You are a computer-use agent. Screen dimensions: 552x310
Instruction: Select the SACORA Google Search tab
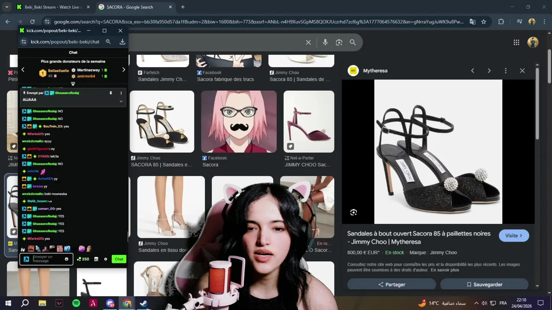pyautogui.click(x=135, y=7)
